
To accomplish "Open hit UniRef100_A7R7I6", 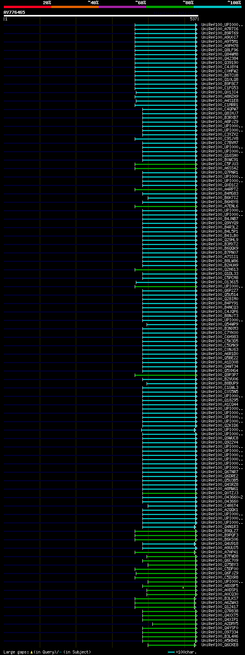I will coord(220,29).
